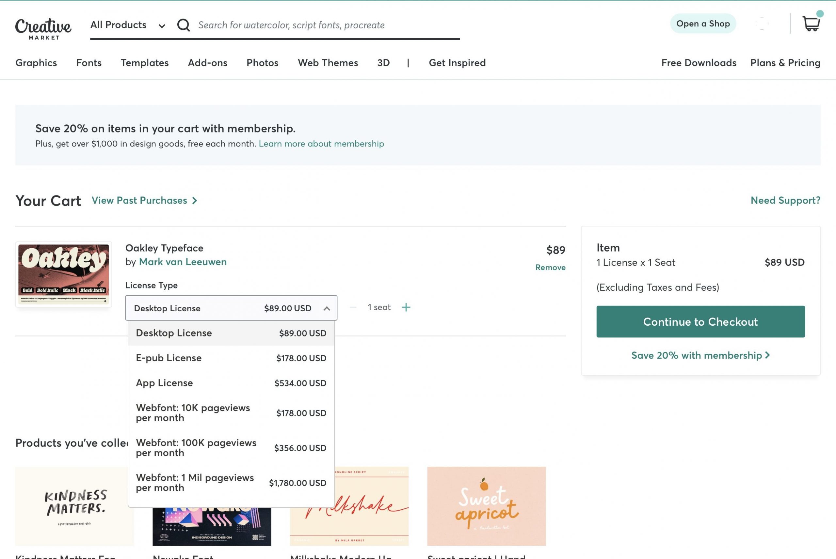Click the "1 seat" quantity text

pos(379,307)
